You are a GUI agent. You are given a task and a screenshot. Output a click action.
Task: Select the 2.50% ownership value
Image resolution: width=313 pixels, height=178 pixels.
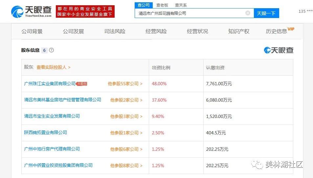pos(158,133)
